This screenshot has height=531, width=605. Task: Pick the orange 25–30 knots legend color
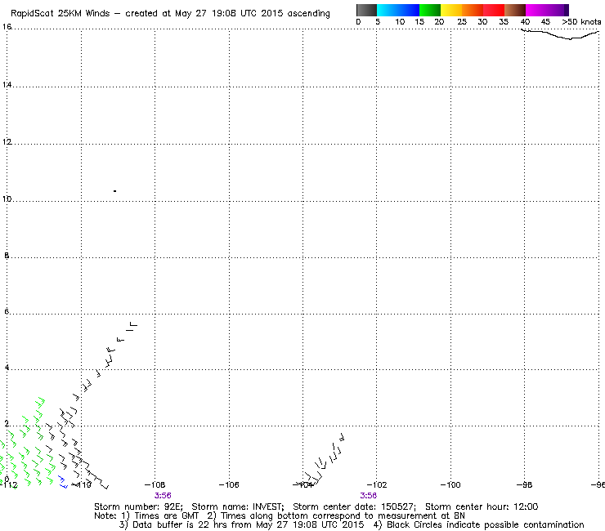pos(473,10)
